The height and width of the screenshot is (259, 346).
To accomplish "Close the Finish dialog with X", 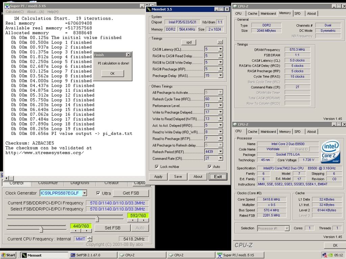I will click(x=128, y=55).
